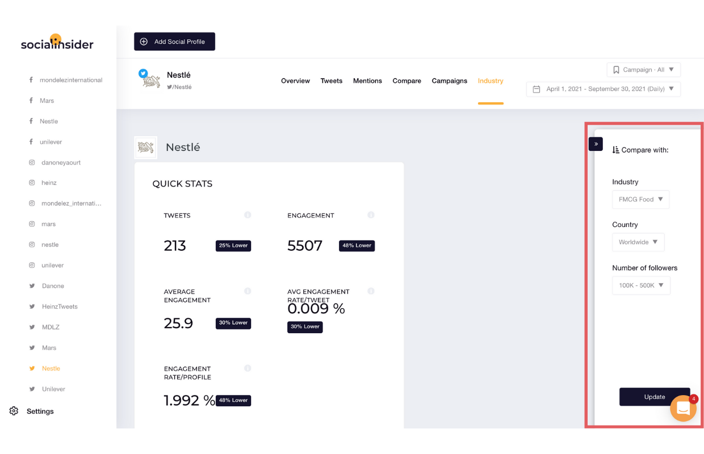Open the Mentions tab
Viewport: 704px width, 454px height.
(x=367, y=81)
